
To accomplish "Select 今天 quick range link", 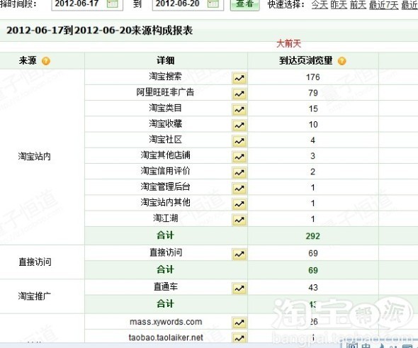I will pyautogui.click(x=320, y=4).
